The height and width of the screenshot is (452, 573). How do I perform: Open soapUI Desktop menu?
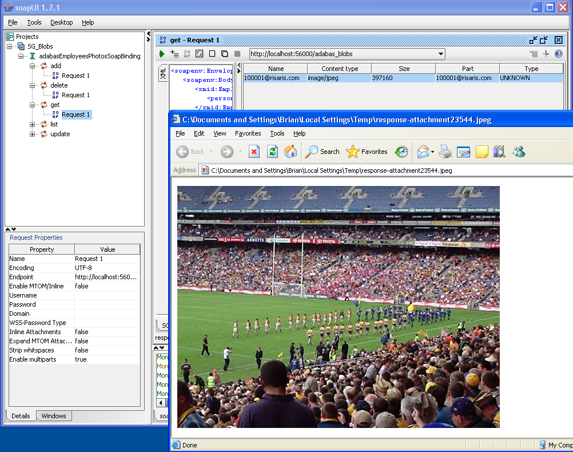(x=61, y=22)
